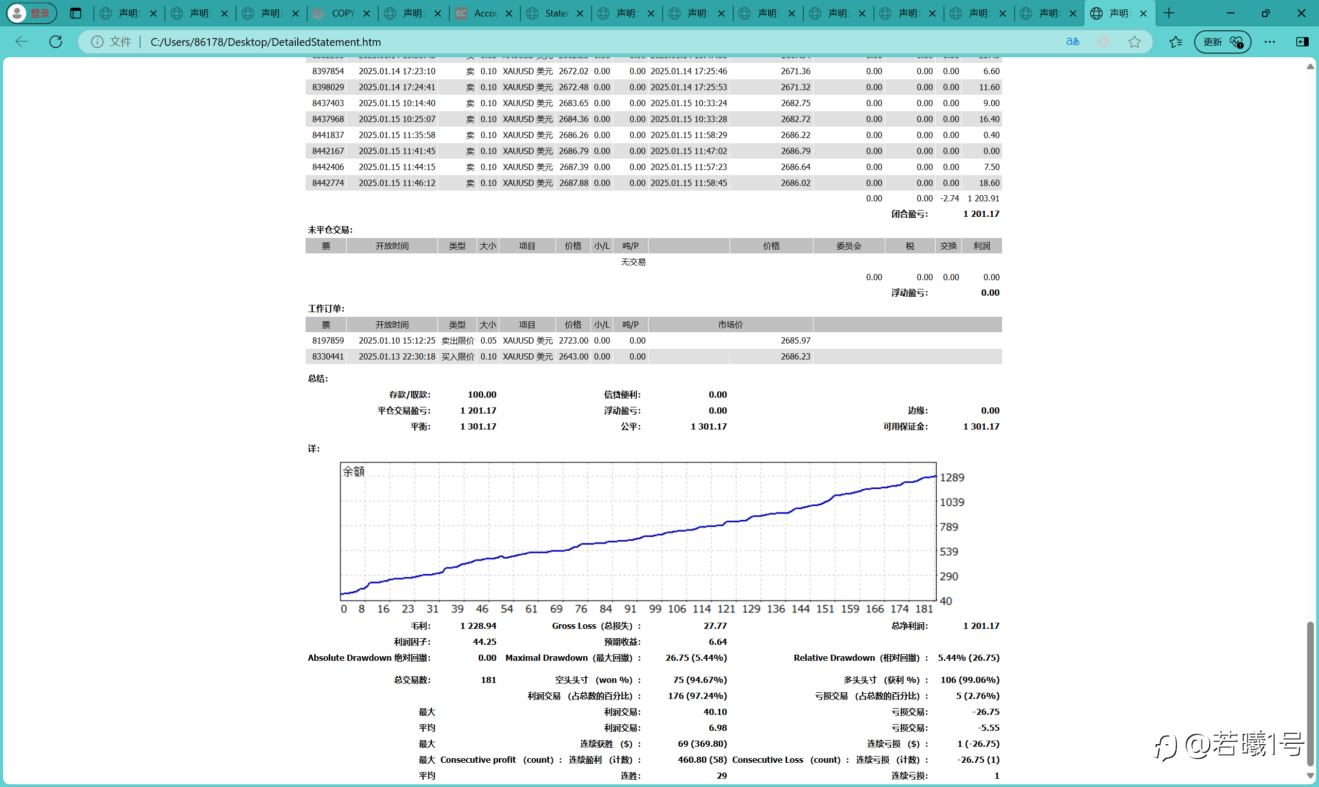The image size is (1319, 787).
Task: Click the 登录 profile button
Action: tap(31, 13)
